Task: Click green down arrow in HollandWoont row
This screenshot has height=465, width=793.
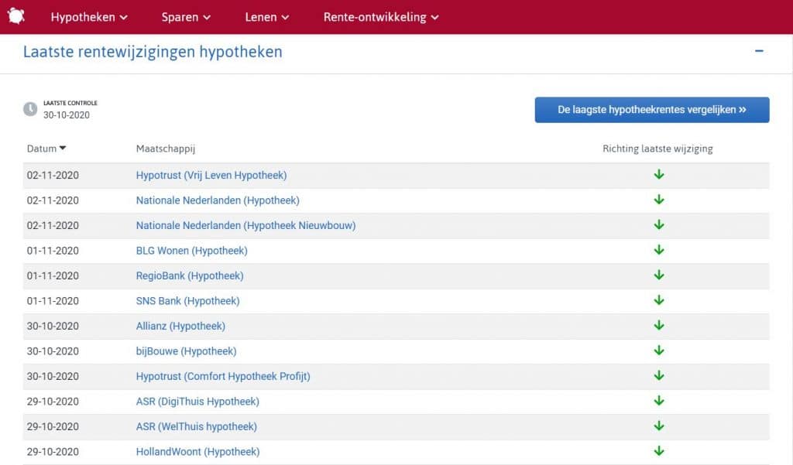Action: coord(658,451)
